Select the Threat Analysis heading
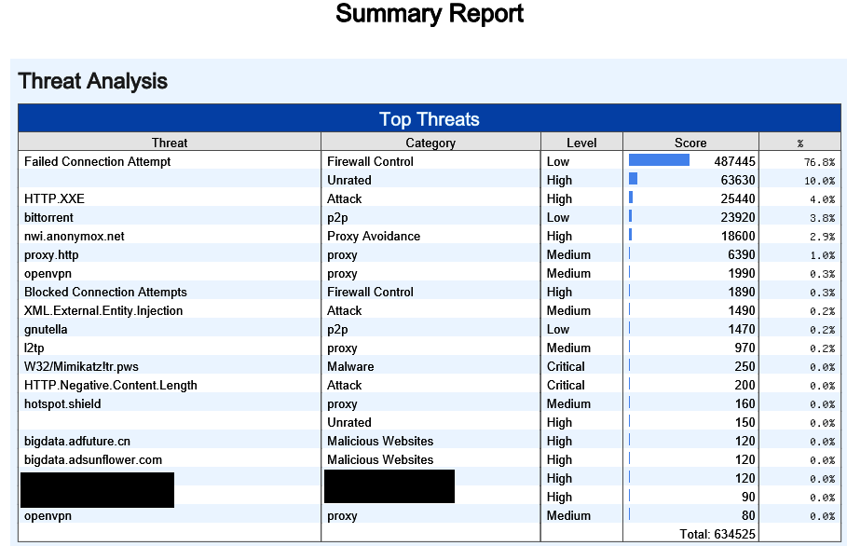847x546 pixels. coord(93,82)
